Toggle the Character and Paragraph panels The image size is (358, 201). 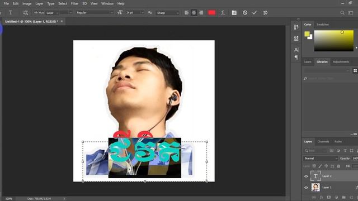[234, 13]
